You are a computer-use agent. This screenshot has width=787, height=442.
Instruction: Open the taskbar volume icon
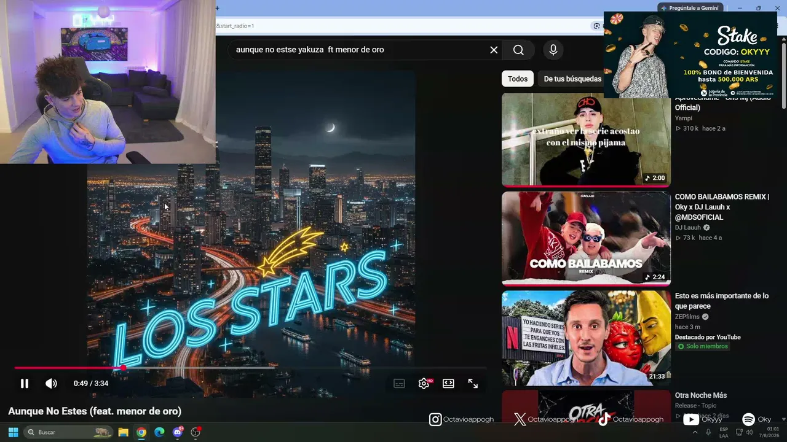tap(749, 432)
